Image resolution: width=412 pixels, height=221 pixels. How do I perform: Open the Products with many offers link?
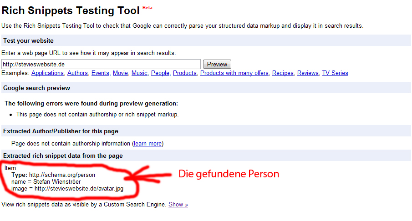[234, 73]
